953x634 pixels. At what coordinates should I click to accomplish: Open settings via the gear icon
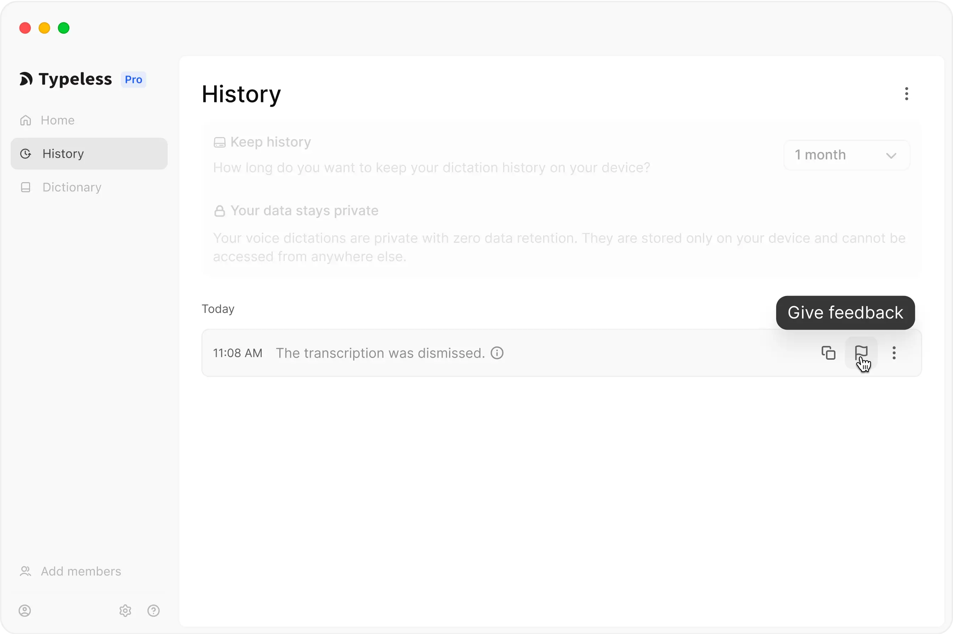click(x=126, y=611)
